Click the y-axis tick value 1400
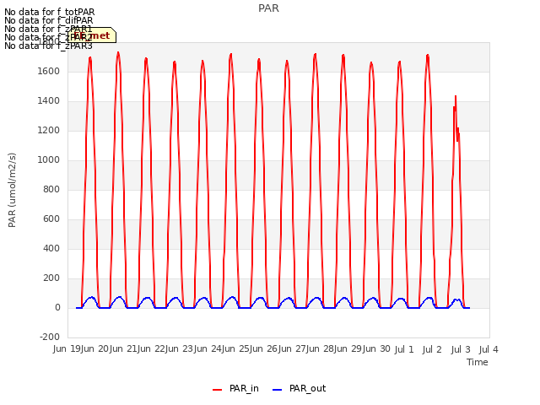This screenshot has width=540, height=405. pyautogui.click(x=49, y=101)
